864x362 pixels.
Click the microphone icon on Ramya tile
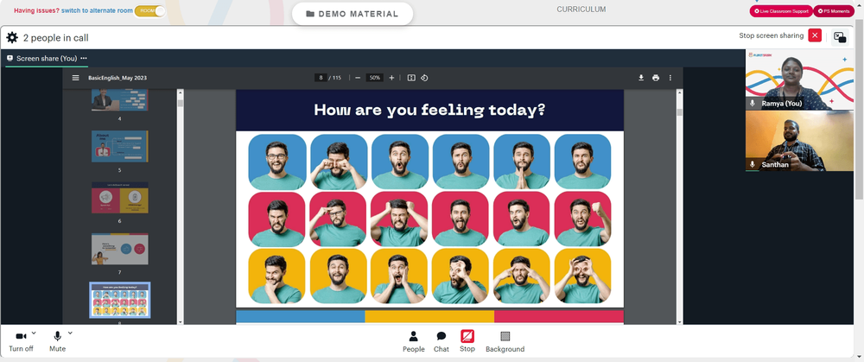click(x=753, y=103)
